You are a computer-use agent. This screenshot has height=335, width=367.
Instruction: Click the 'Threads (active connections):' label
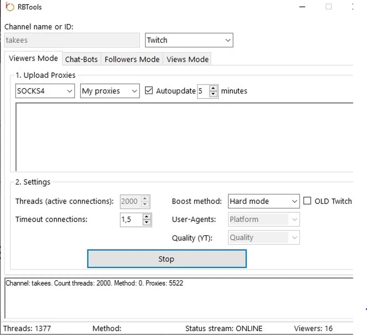pos(64,201)
